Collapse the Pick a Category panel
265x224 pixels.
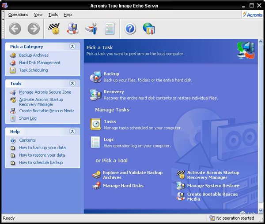click(72, 46)
